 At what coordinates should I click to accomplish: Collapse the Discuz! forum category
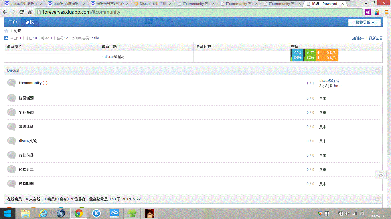pyautogui.click(x=377, y=70)
